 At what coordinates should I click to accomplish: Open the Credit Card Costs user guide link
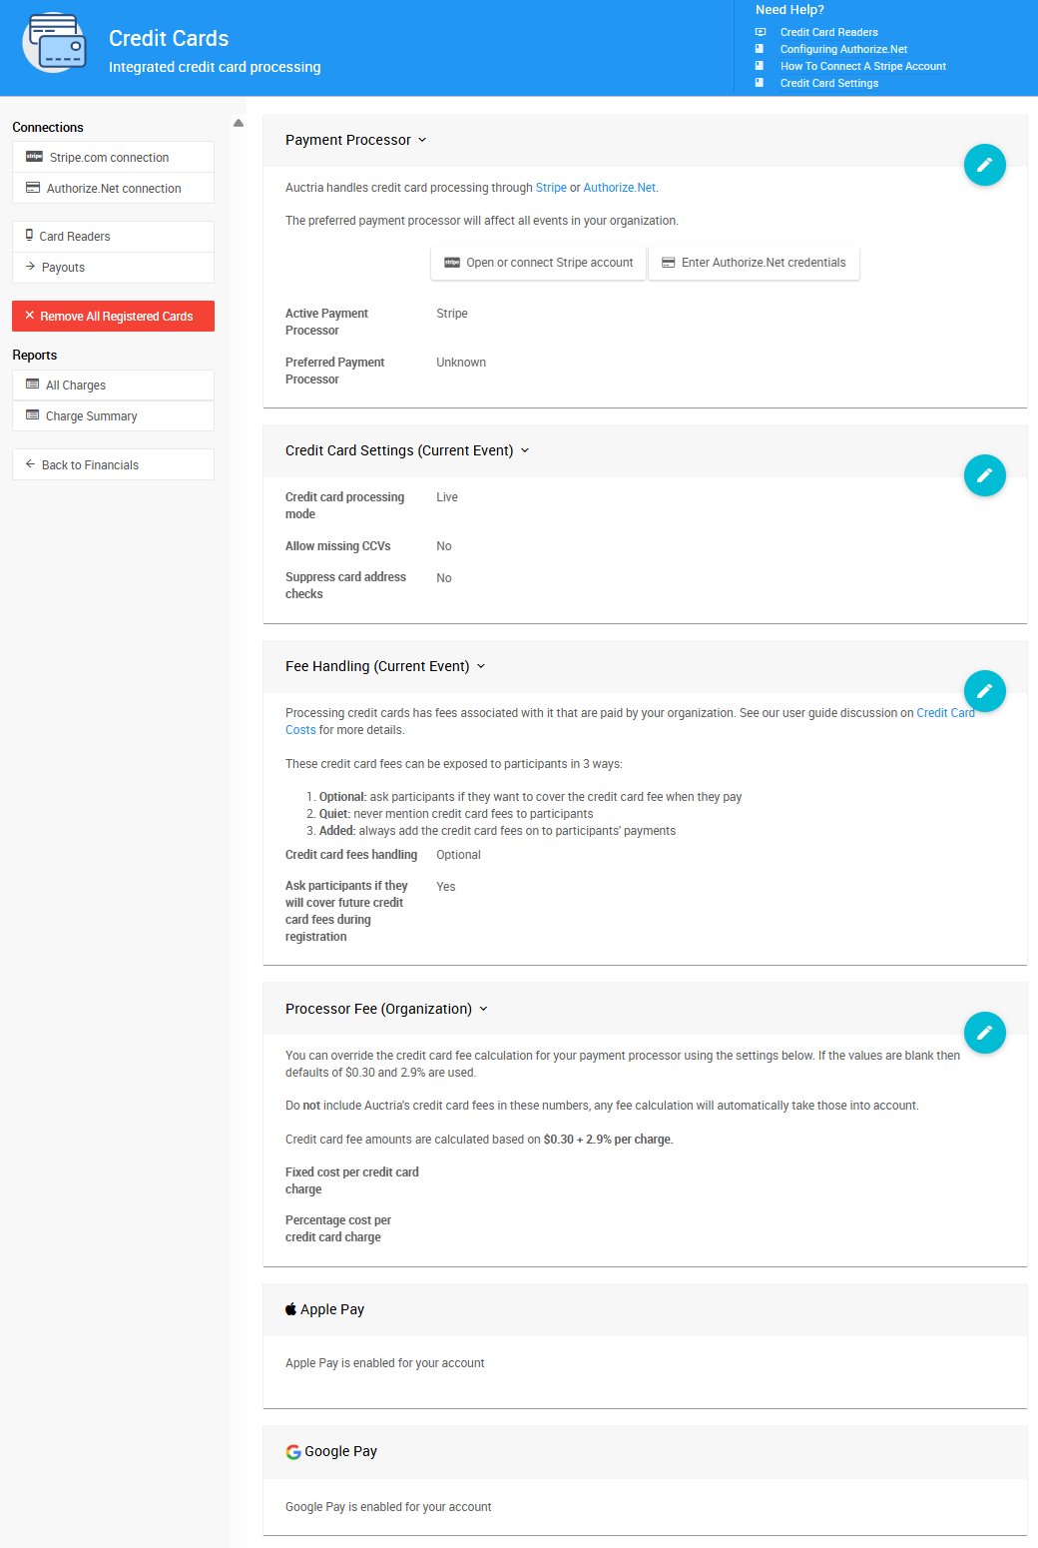[946, 712]
